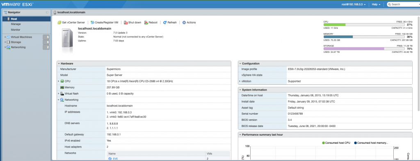The width and height of the screenshot is (420, 161).
Task: Click the Shut down host button
Action: tap(132, 23)
